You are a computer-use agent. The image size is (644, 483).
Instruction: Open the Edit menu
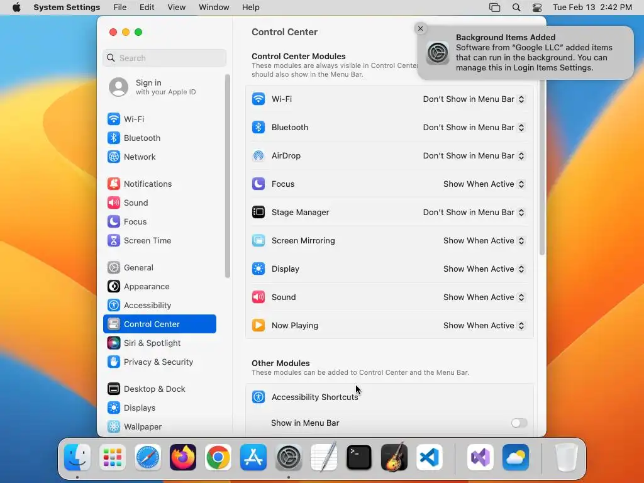tap(147, 8)
